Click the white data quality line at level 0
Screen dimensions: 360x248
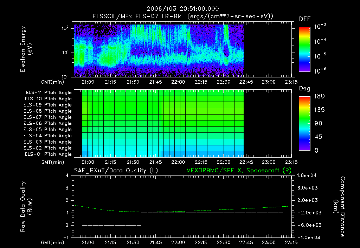pyautogui.click(x=112, y=225)
